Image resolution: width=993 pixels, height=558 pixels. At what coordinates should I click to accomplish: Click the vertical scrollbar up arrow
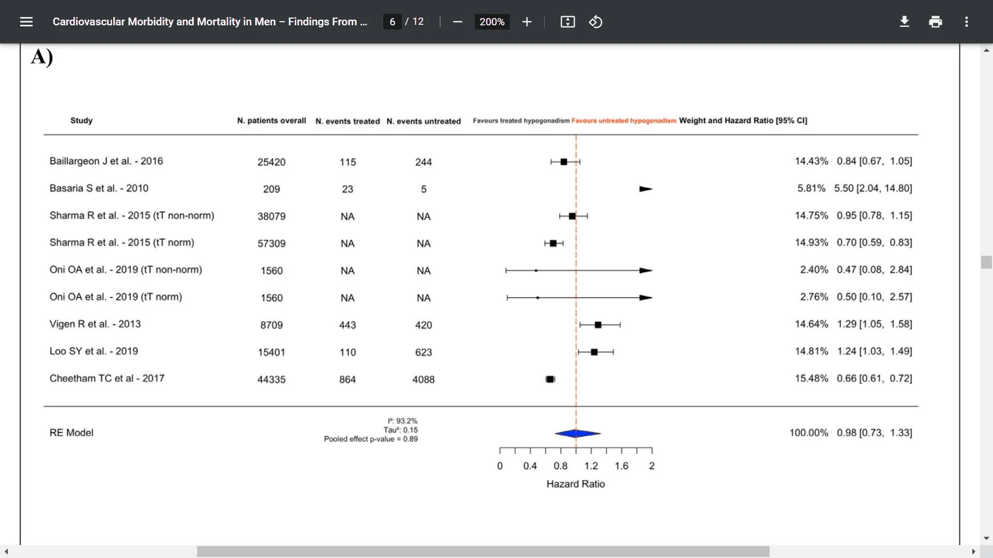click(986, 50)
